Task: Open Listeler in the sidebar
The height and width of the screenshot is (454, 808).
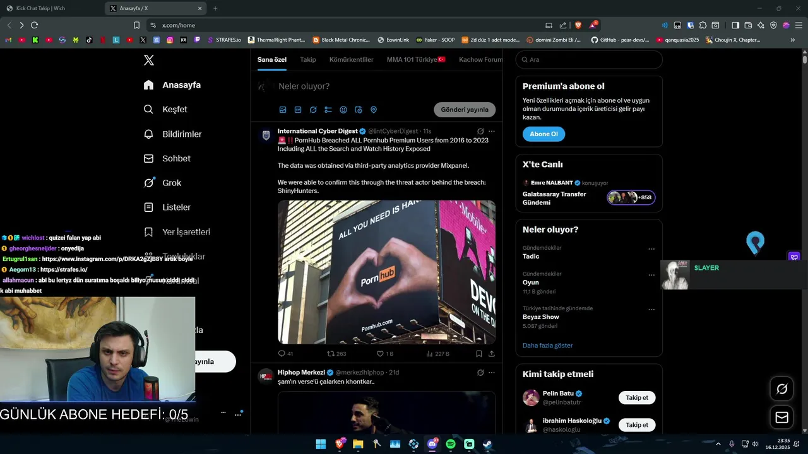Action: 167,207
